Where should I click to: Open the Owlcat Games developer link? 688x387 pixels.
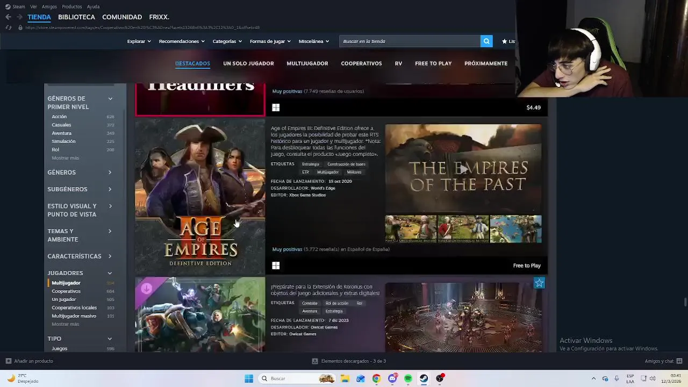pos(324,327)
